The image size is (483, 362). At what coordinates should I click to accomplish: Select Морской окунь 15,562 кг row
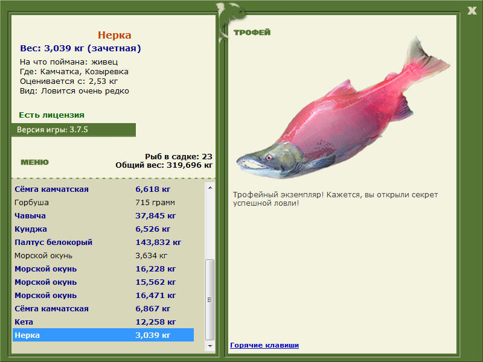[x=103, y=282]
